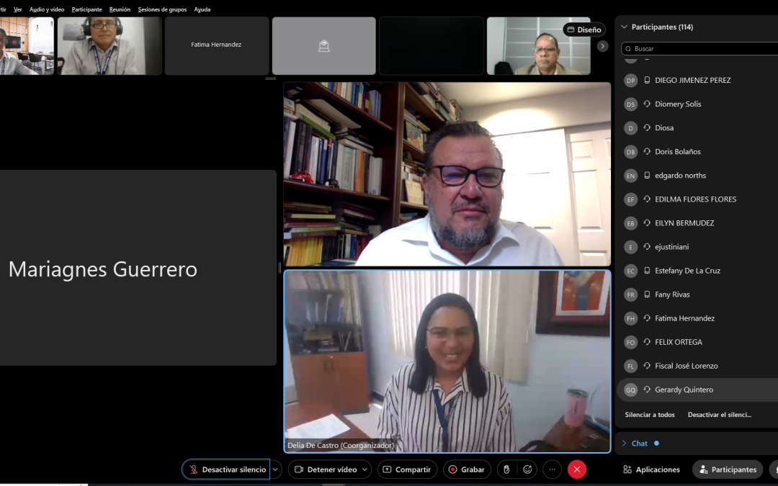Open the Diseño view button
778x486 pixels.
click(x=583, y=30)
